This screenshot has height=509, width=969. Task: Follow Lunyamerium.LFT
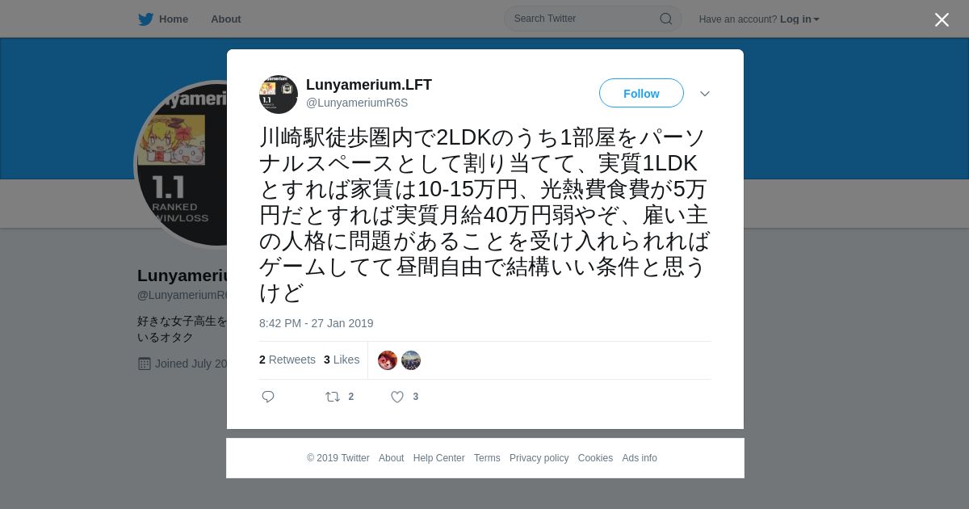pos(641,94)
